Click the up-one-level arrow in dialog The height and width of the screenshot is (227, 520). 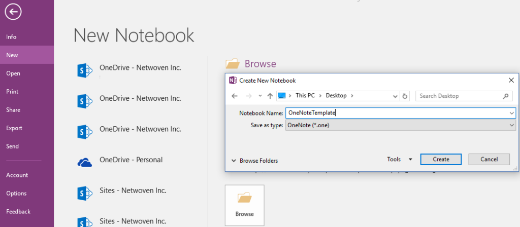270,96
